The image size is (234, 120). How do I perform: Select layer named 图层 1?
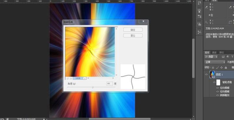219,74
